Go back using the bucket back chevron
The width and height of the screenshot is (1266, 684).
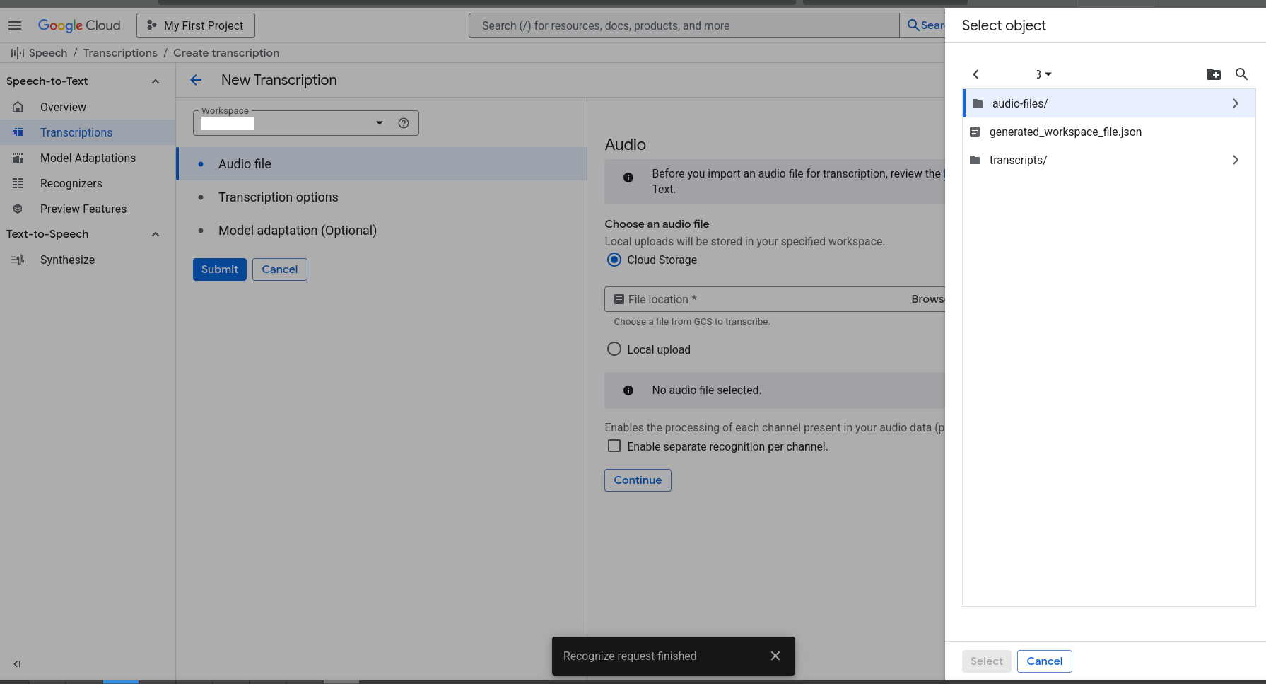[x=975, y=74]
